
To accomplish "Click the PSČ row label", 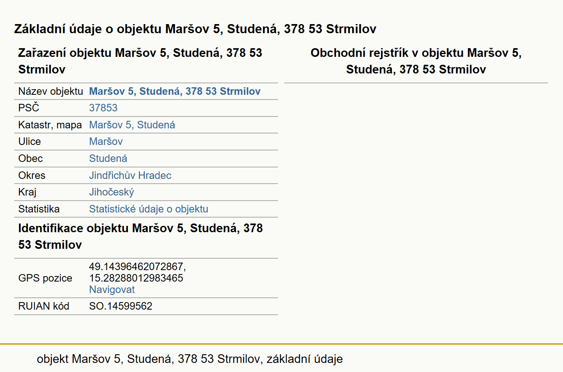I will click(x=29, y=107).
